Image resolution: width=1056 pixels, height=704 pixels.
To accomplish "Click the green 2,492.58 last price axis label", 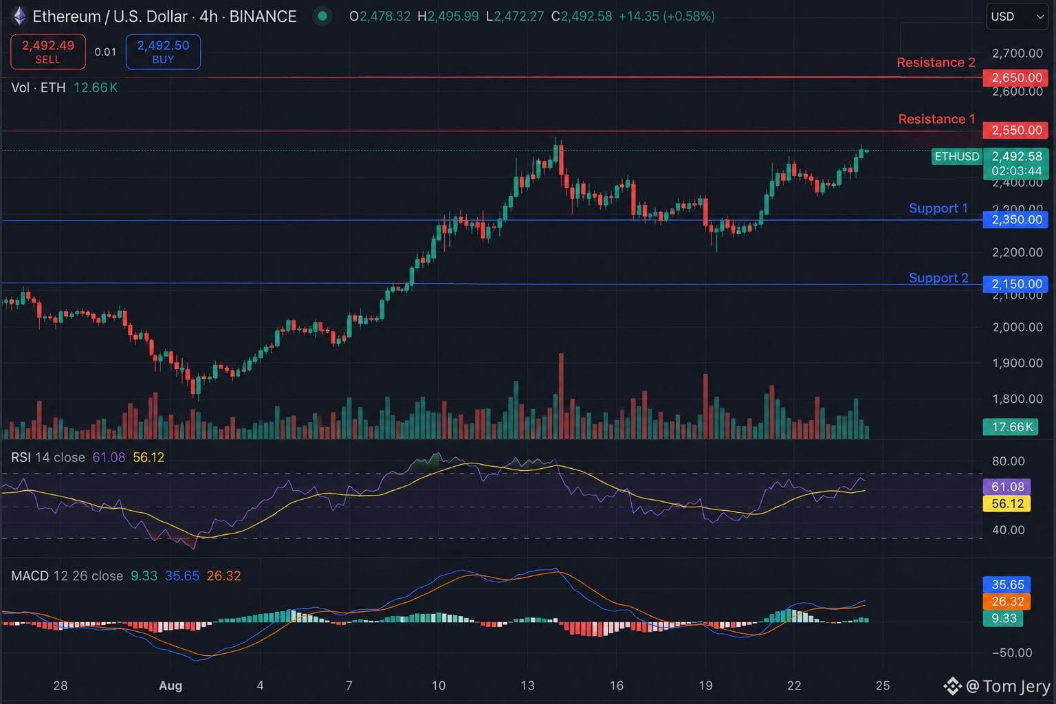I will [1016, 156].
